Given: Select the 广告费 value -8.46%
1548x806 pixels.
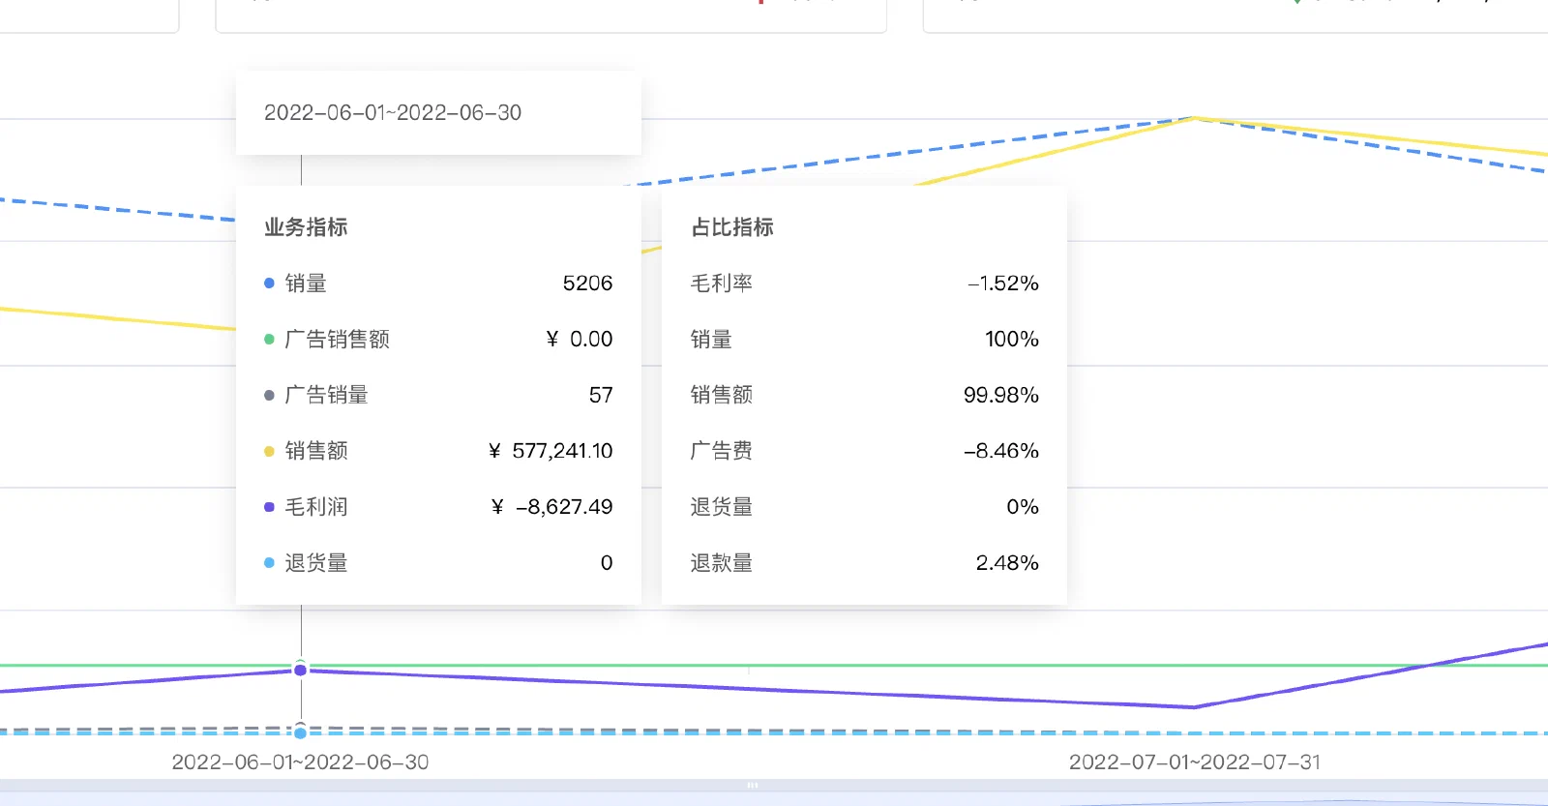Looking at the screenshot, I should point(1001,451).
